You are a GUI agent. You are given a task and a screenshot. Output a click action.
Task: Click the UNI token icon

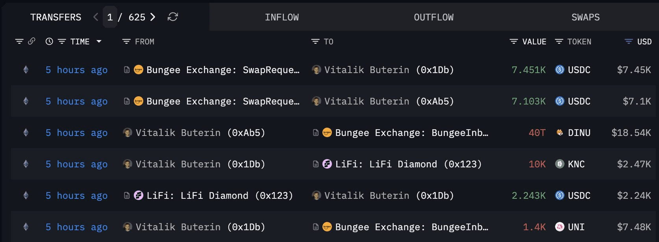[x=559, y=227]
